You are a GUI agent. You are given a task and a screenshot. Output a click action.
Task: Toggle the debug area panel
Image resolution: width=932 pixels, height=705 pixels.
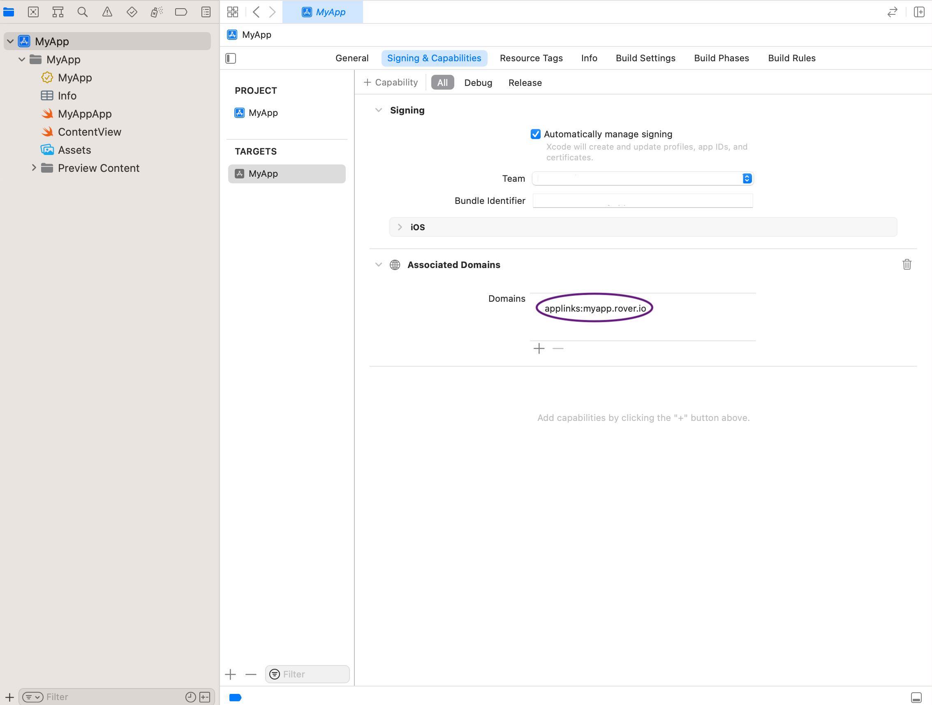(916, 698)
